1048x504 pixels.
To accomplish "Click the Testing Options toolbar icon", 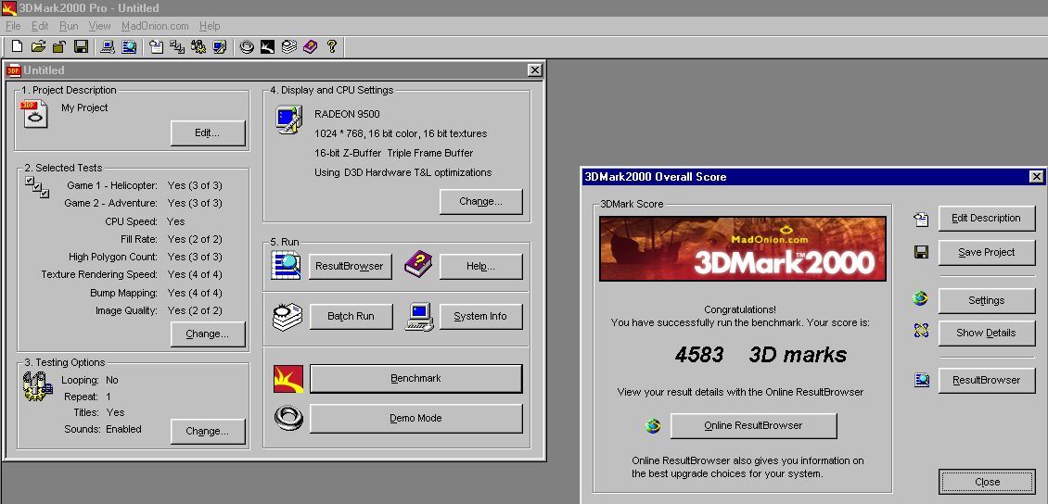I will [198, 46].
